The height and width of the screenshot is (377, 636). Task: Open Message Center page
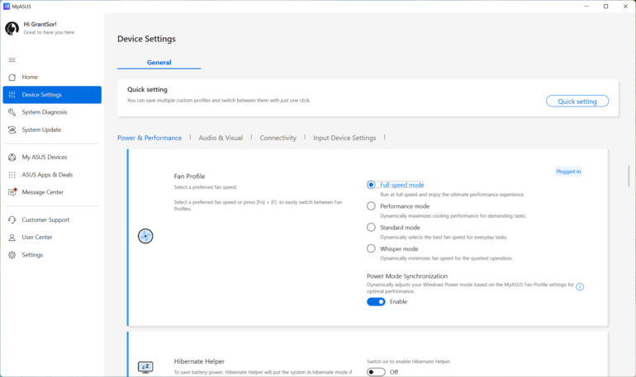[x=52, y=192]
